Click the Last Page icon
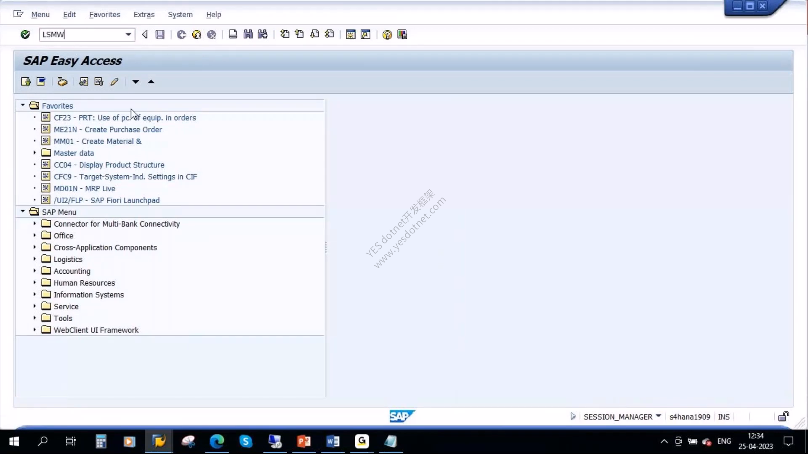The width and height of the screenshot is (808, 454). point(330,34)
